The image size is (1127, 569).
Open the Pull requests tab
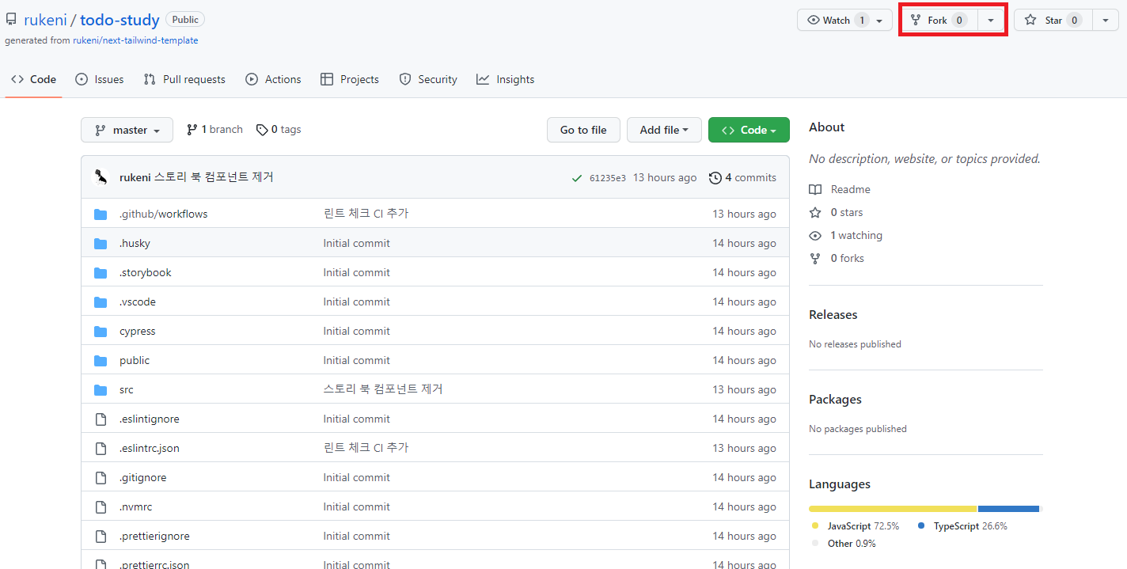pos(184,79)
